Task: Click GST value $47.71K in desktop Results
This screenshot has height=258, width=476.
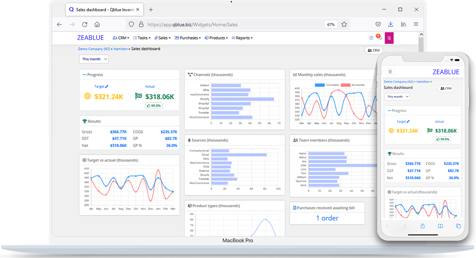Action: [119, 139]
